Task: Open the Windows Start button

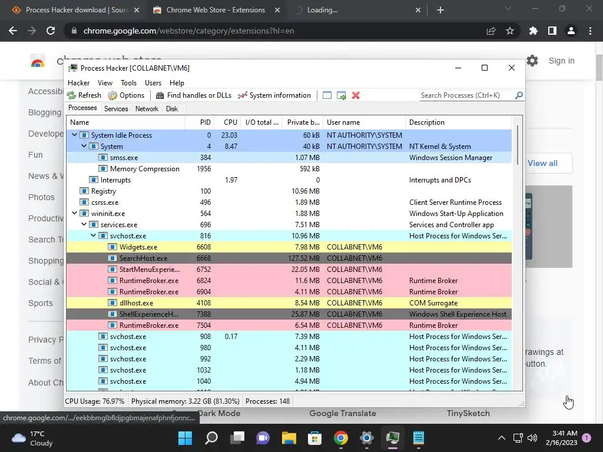Action: coord(185,438)
